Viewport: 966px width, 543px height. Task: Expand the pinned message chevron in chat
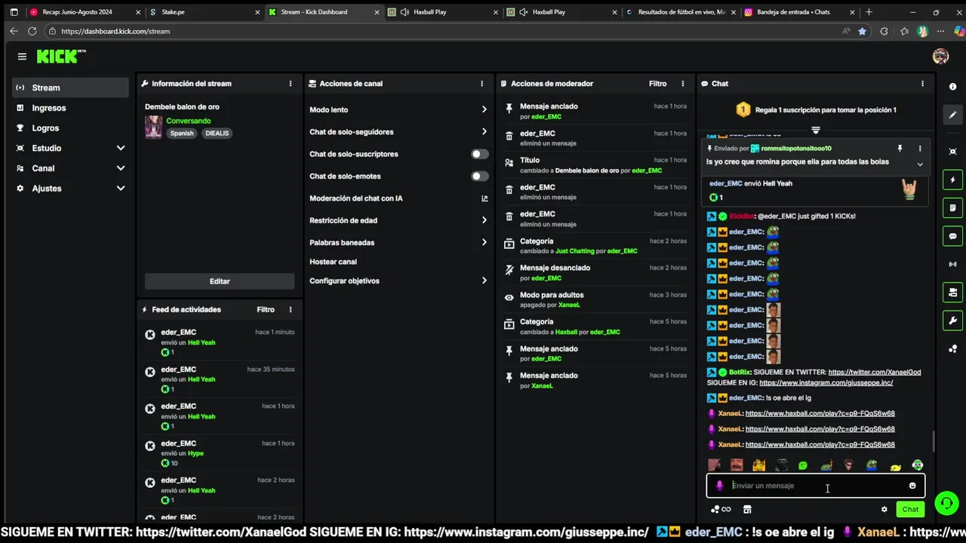[920, 164]
